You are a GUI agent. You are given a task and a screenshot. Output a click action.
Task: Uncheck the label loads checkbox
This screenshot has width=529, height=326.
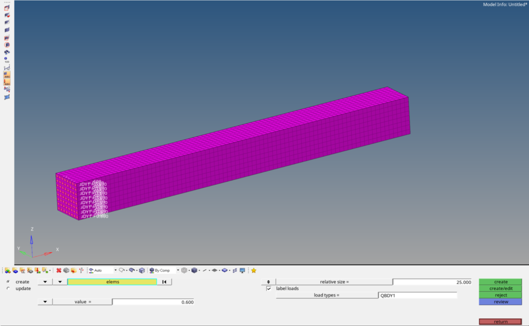pyautogui.click(x=269, y=289)
